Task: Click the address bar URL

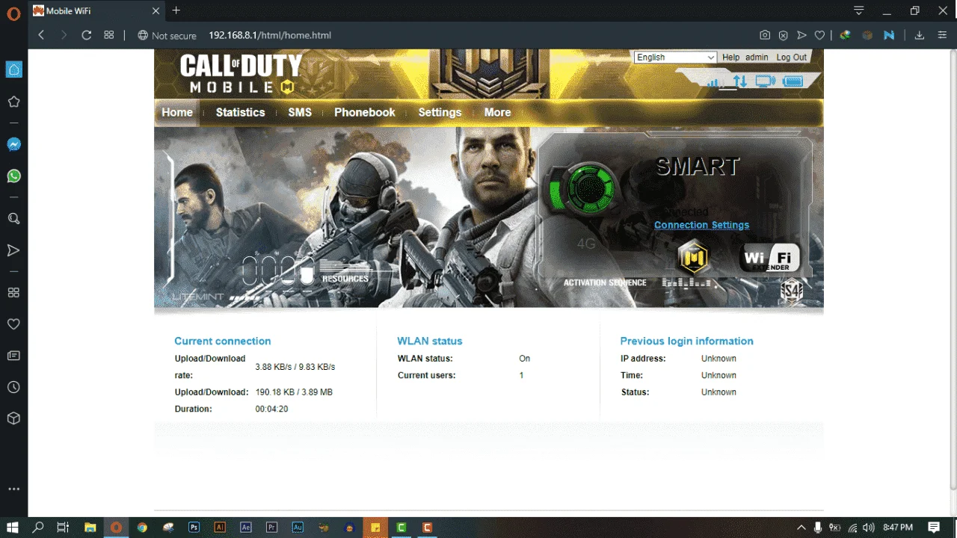Action: click(269, 35)
